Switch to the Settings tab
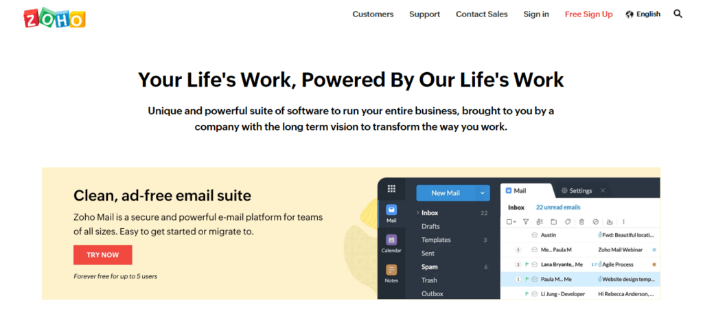This screenshot has height=314, width=703. pyautogui.click(x=577, y=190)
